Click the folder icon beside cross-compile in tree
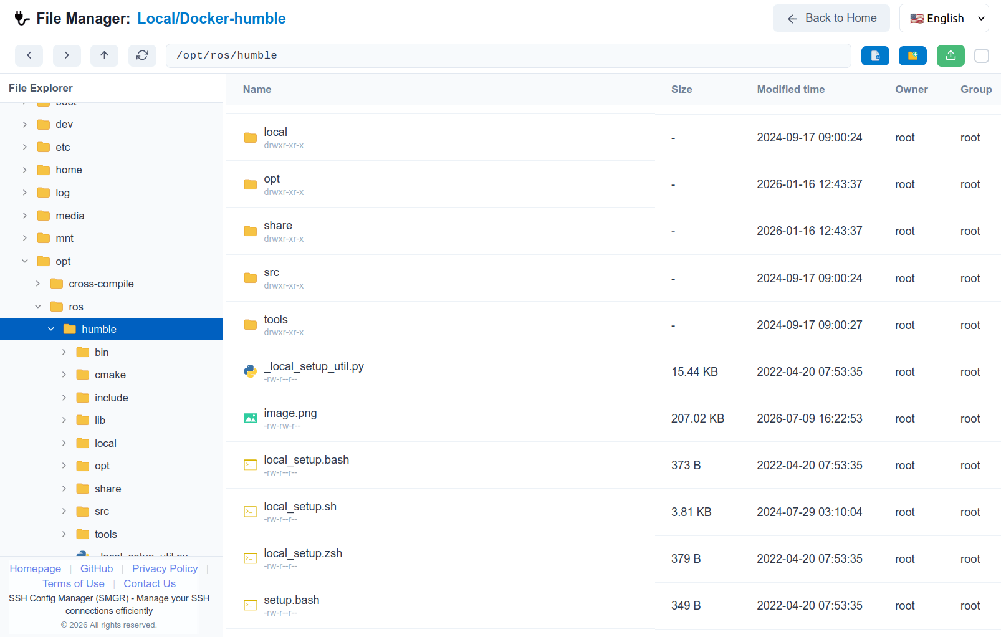1001x637 pixels. (x=57, y=284)
